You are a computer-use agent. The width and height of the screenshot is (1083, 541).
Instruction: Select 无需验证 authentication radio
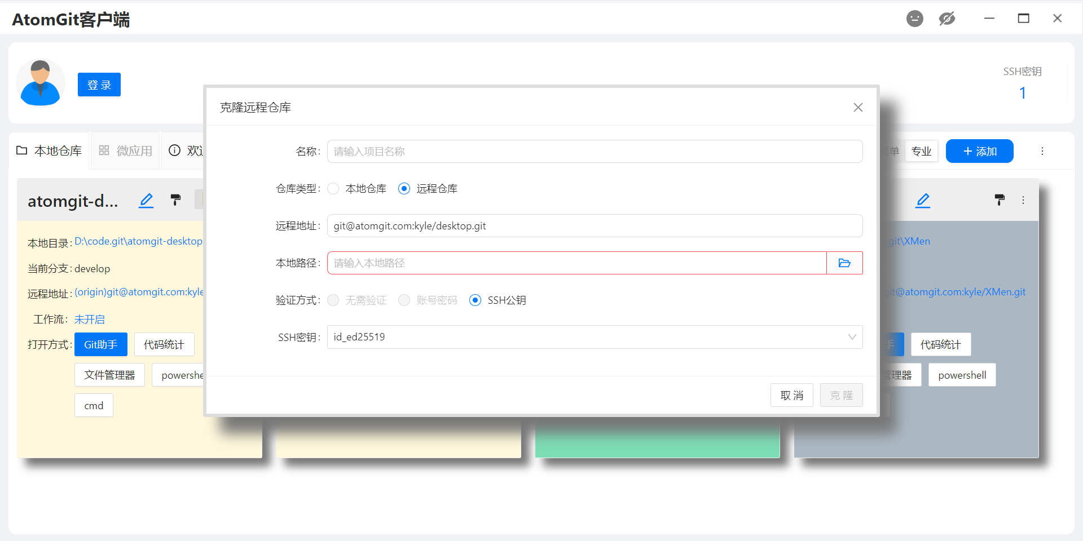[333, 300]
